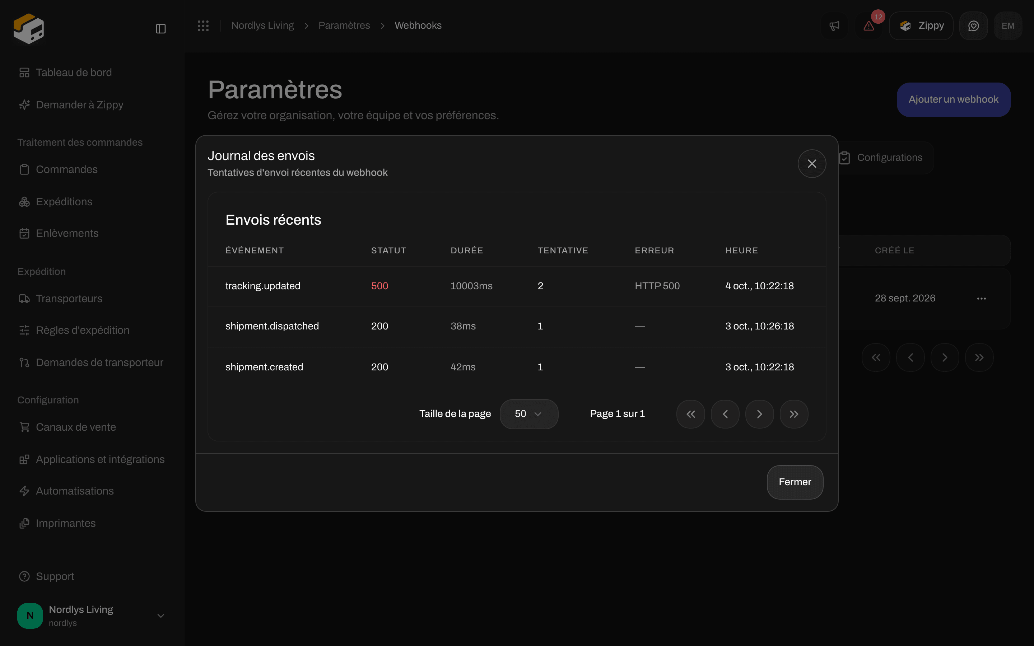
Task: Open the chat support icon
Action: [x=973, y=25]
